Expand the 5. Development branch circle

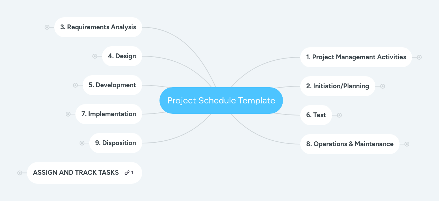pyautogui.click(x=75, y=85)
